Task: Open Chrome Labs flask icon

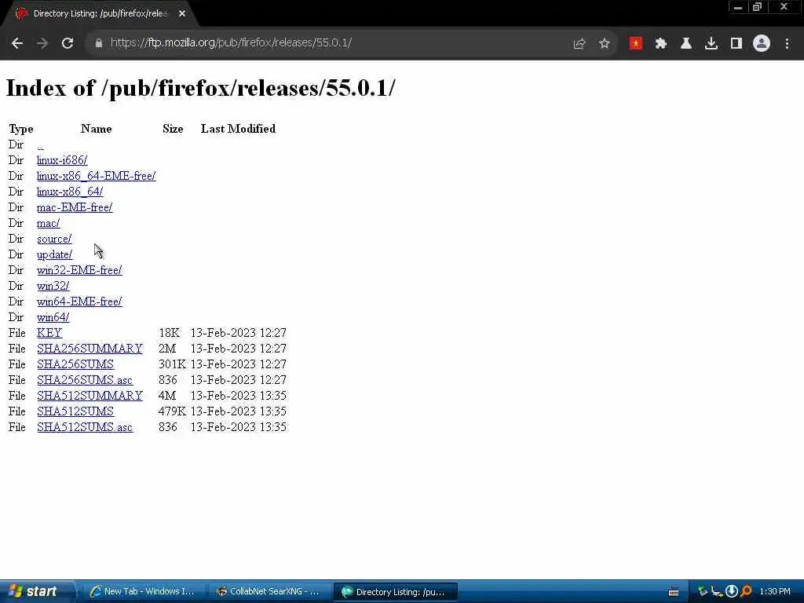Action: tap(686, 44)
